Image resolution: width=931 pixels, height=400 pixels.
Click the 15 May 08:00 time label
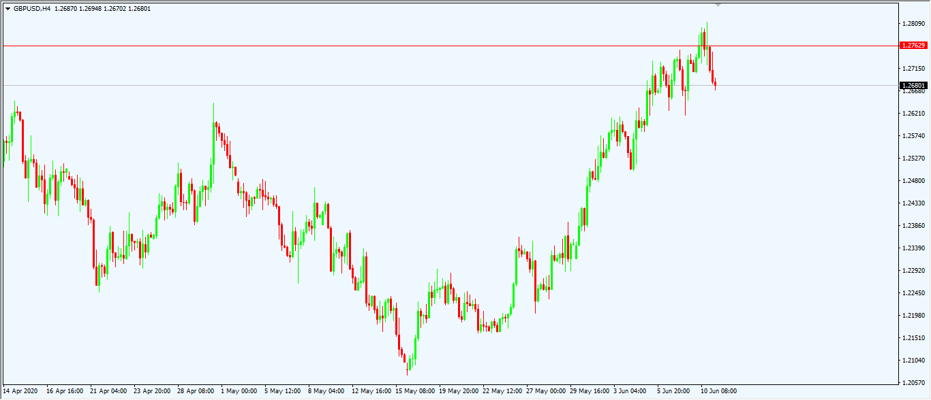pyautogui.click(x=415, y=391)
